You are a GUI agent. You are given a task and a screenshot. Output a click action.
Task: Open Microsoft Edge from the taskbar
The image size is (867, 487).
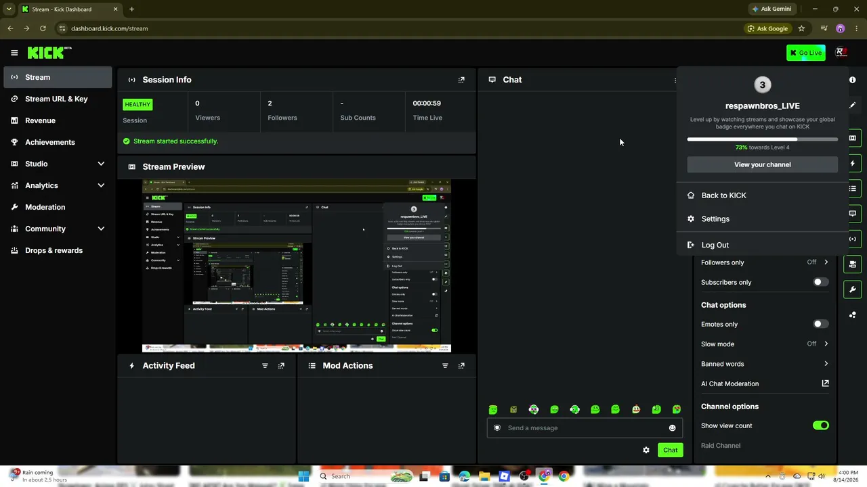[x=464, y=476]
